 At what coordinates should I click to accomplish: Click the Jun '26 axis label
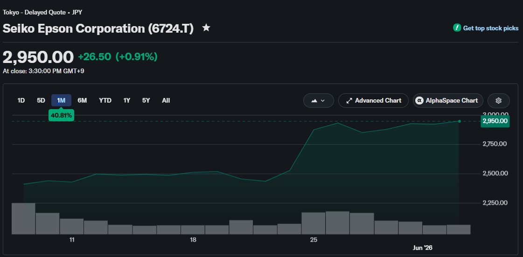click(x=422, y=248)
